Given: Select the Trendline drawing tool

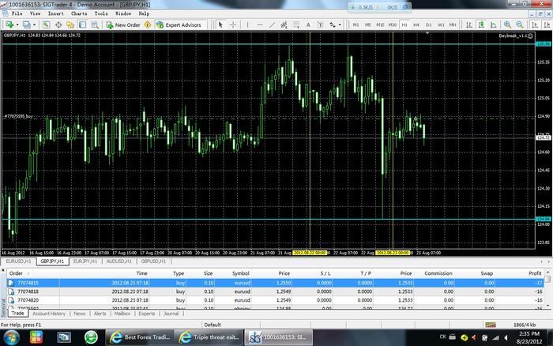Looking at the screenshot, I should click(272, 24).
